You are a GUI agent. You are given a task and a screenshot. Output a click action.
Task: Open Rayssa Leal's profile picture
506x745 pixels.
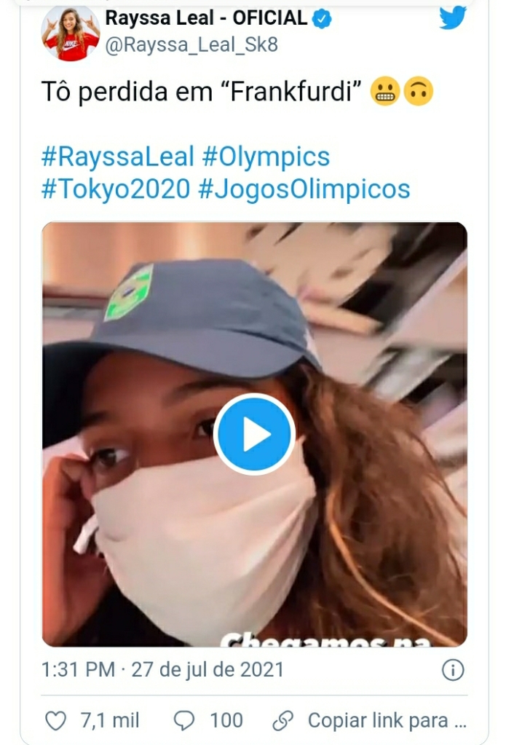pos(71,31)
